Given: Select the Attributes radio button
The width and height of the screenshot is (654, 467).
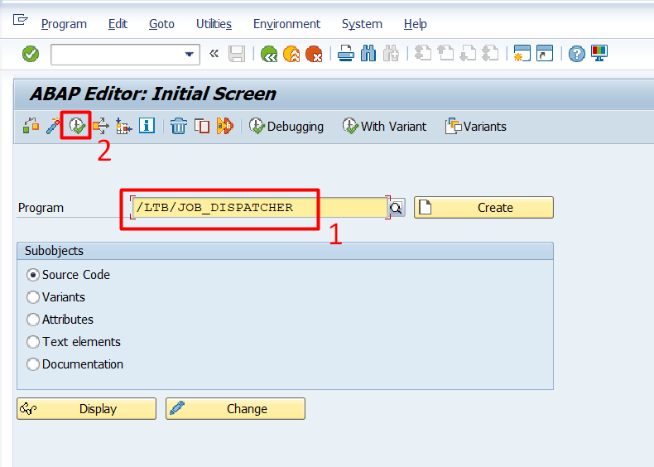Looking at the screenshot, I should click(x=33, y=320).
